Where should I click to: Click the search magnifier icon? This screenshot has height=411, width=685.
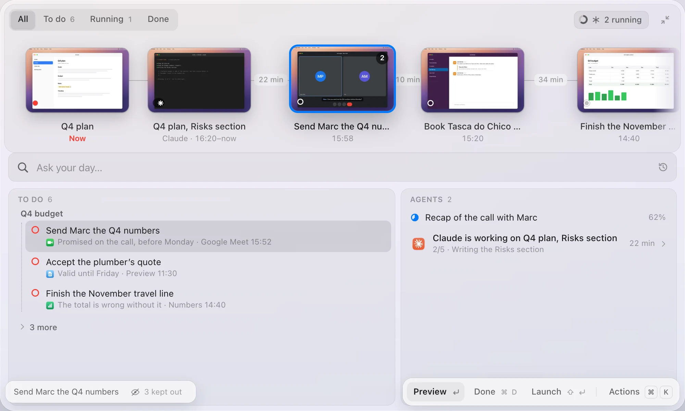pyautogui.click(x=23, y=167)
